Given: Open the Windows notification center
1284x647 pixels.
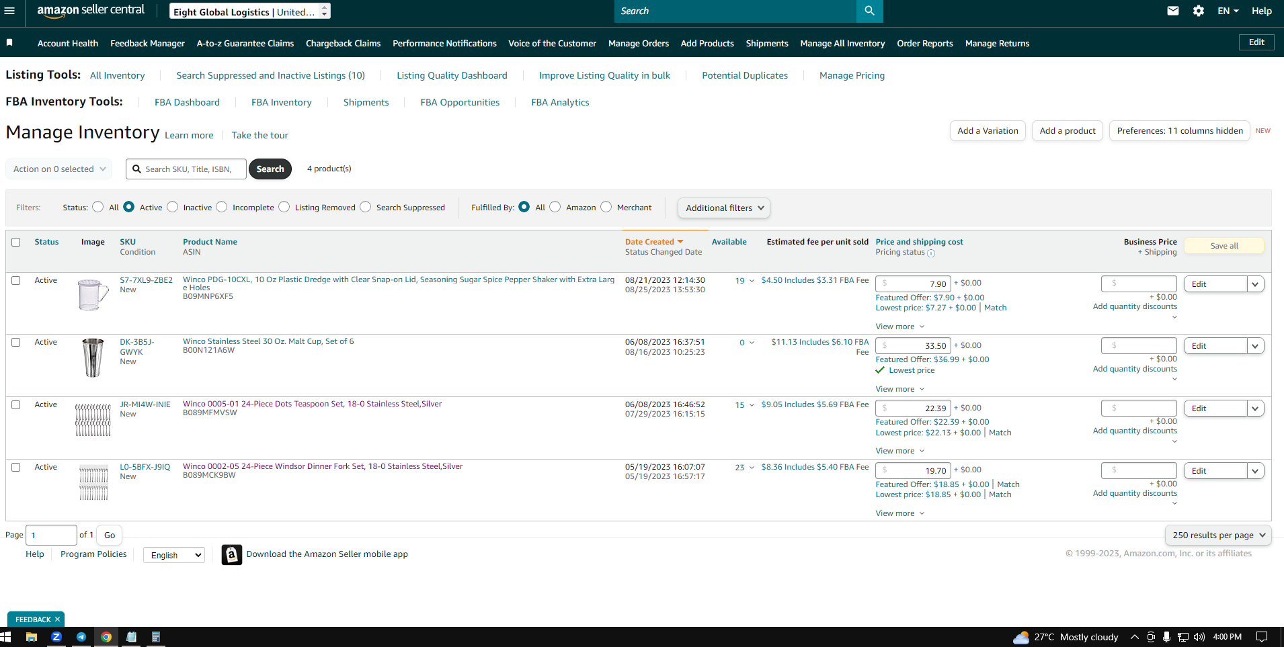Looking at the screenshot, I should [1262, 637].
